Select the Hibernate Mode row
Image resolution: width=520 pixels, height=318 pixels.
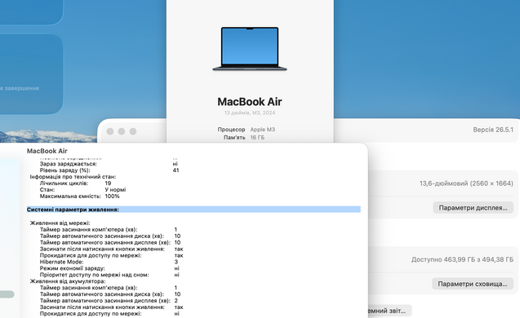tap(109, 262)
